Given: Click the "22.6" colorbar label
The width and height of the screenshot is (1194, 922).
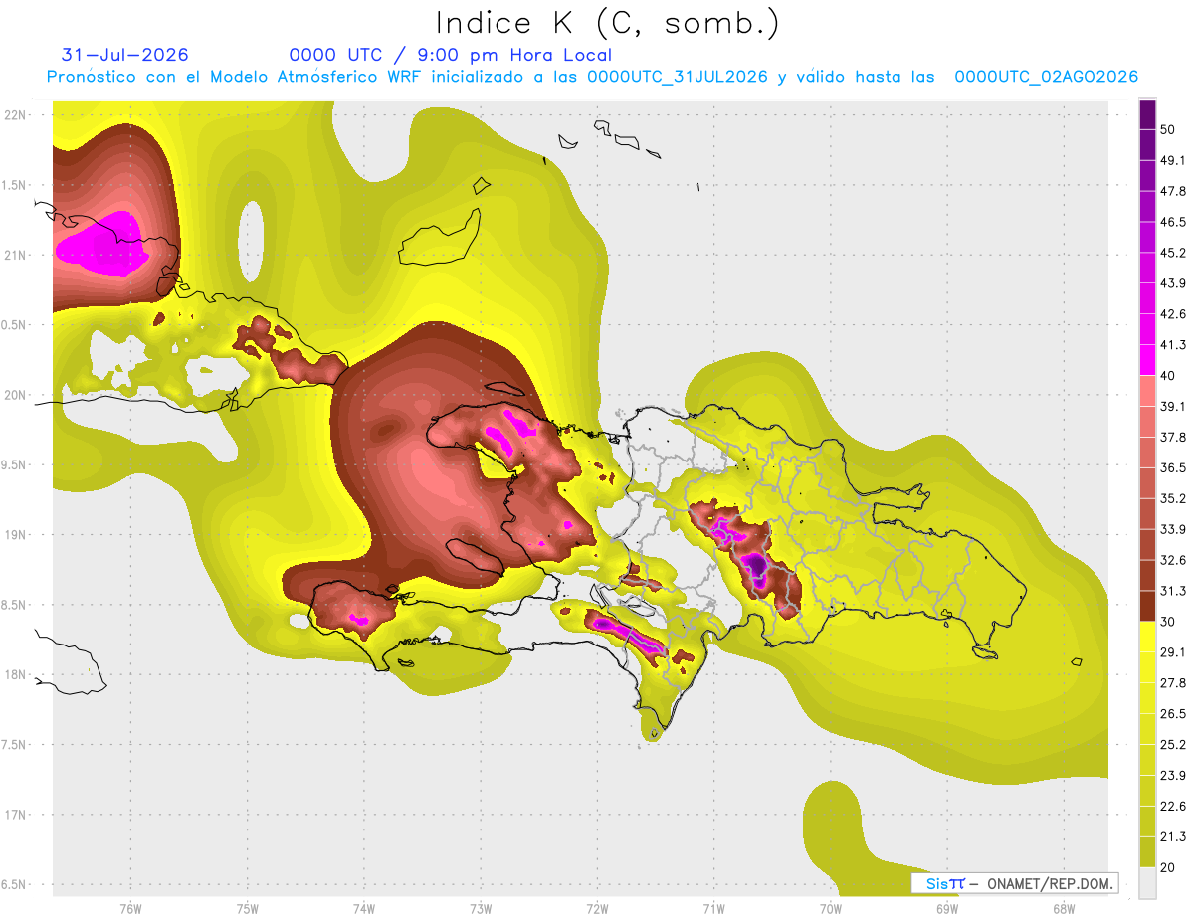Looking at the screenshot, I should 1173,806.
